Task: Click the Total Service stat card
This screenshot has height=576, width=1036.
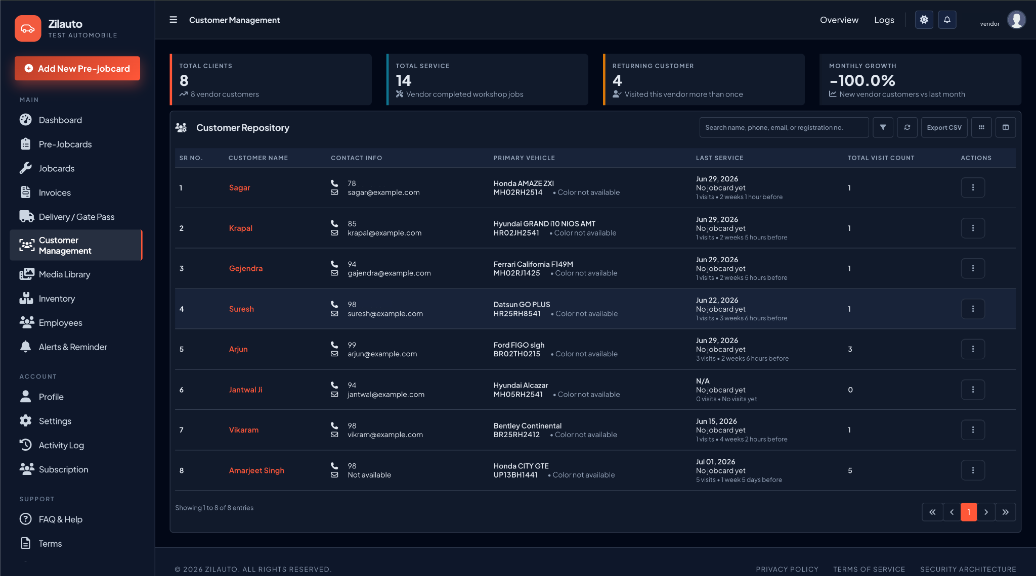Action: point(487,79)
